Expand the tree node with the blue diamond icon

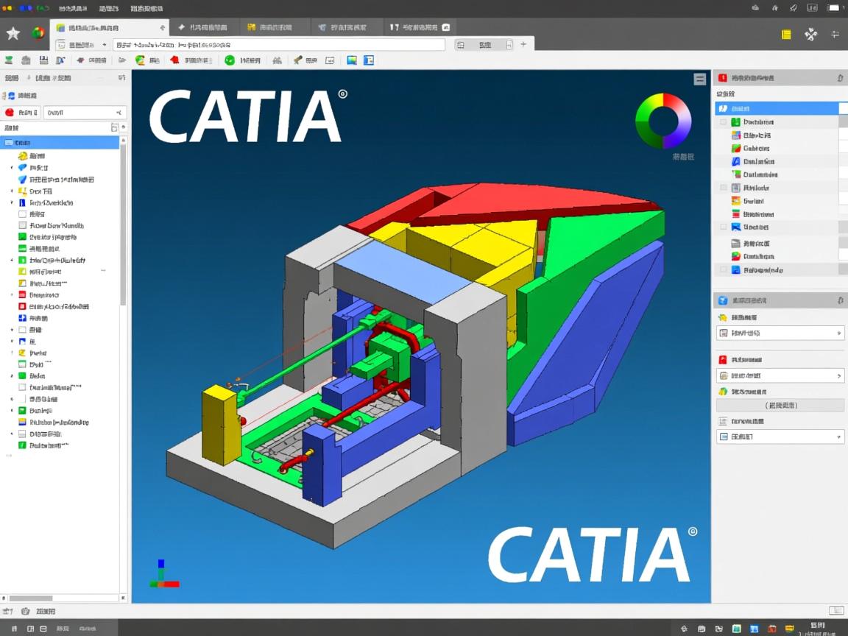pos(12,168)
